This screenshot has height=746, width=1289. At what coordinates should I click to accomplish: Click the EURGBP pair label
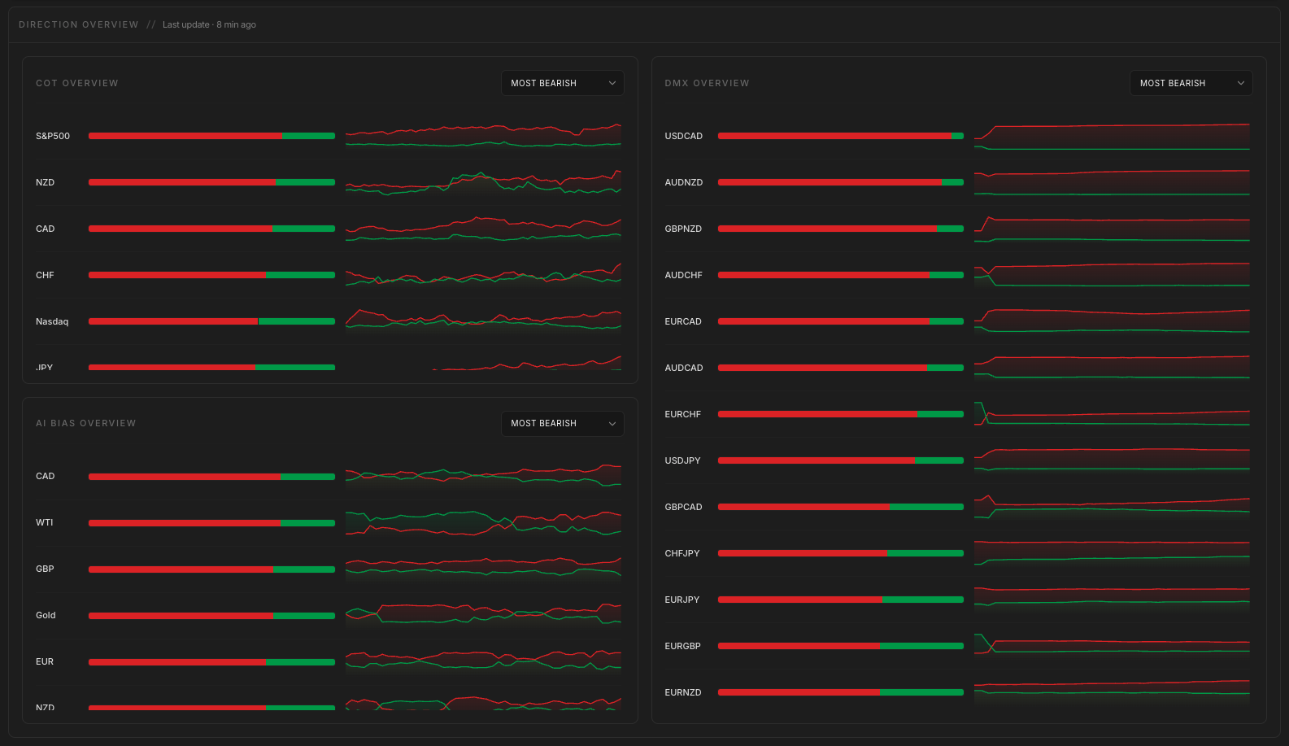tap(683, 646)
